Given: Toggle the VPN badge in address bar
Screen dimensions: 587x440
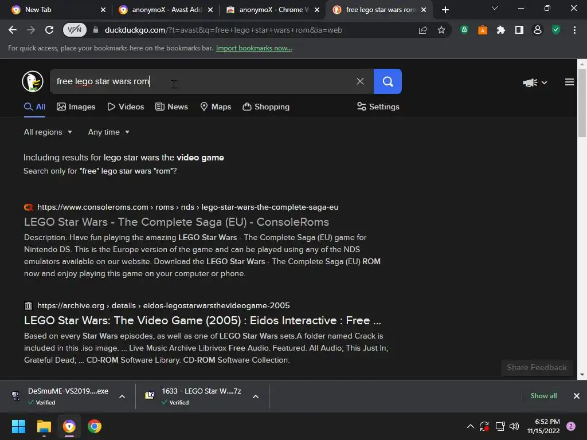Looking at the screenshot, I should click(75, 30).
